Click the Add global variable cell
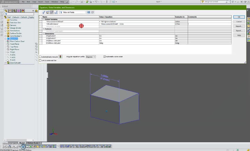Screen dimensions: 250x151 click(71, 26)
